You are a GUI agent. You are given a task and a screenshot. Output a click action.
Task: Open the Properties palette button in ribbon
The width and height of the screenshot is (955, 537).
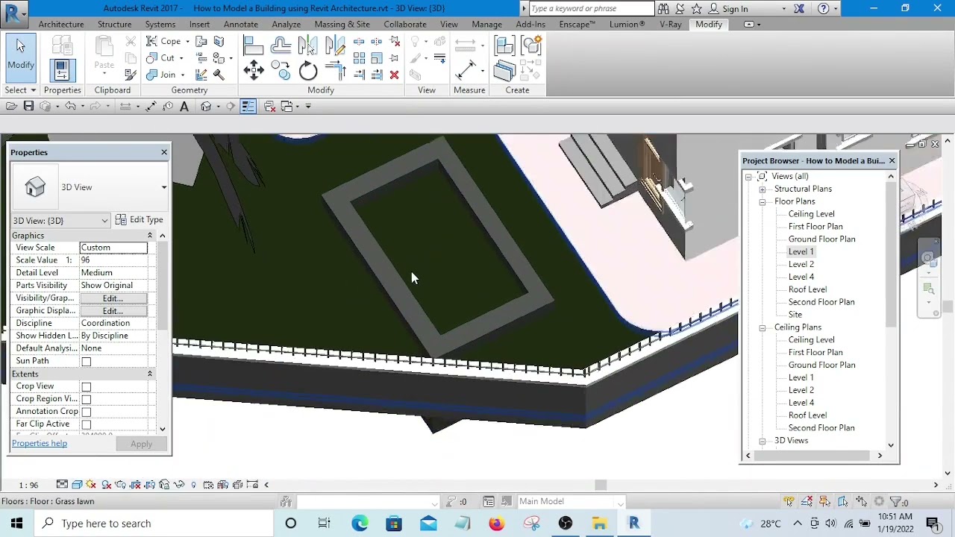[62, 70]
